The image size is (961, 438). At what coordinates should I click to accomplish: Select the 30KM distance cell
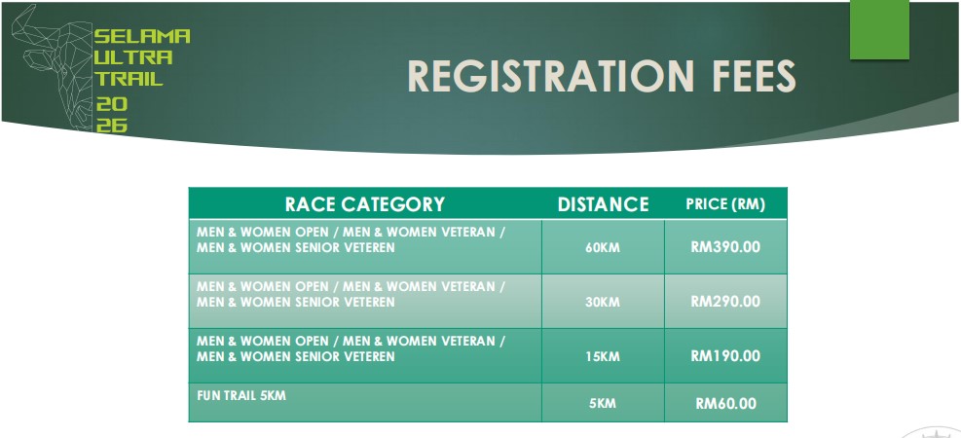click(603, 302)
